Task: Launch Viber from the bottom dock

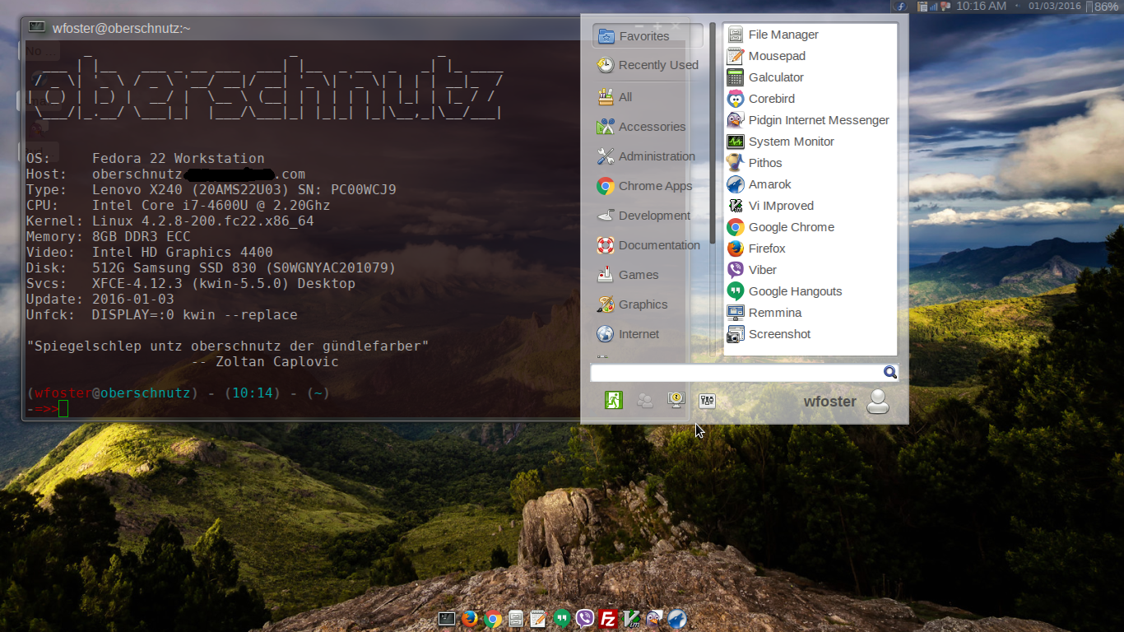Action: tap(585, 619)
